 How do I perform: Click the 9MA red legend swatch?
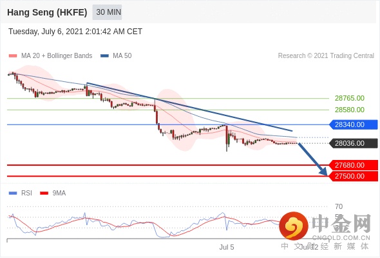[44, 193]
